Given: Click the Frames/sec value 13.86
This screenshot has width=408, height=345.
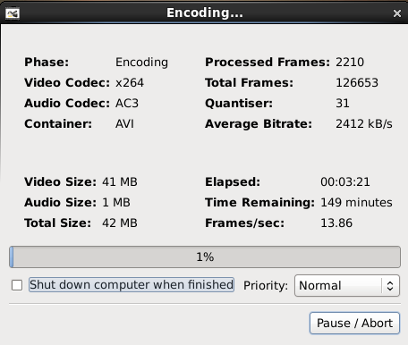Looking at the screenshot, I should 336,223.
